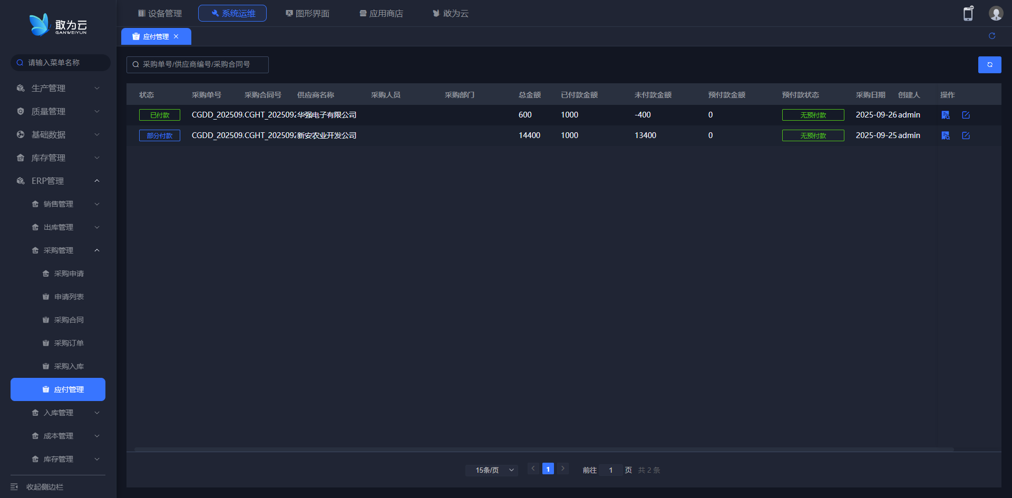Click the 采购管理 submenu icon
Screen dimensions: 1012x498
point(35,250)
